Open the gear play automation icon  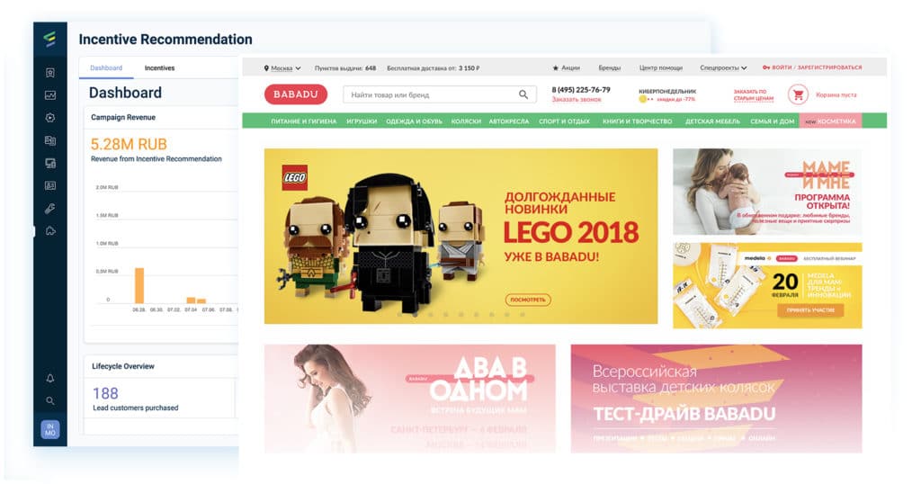[50, 118]
